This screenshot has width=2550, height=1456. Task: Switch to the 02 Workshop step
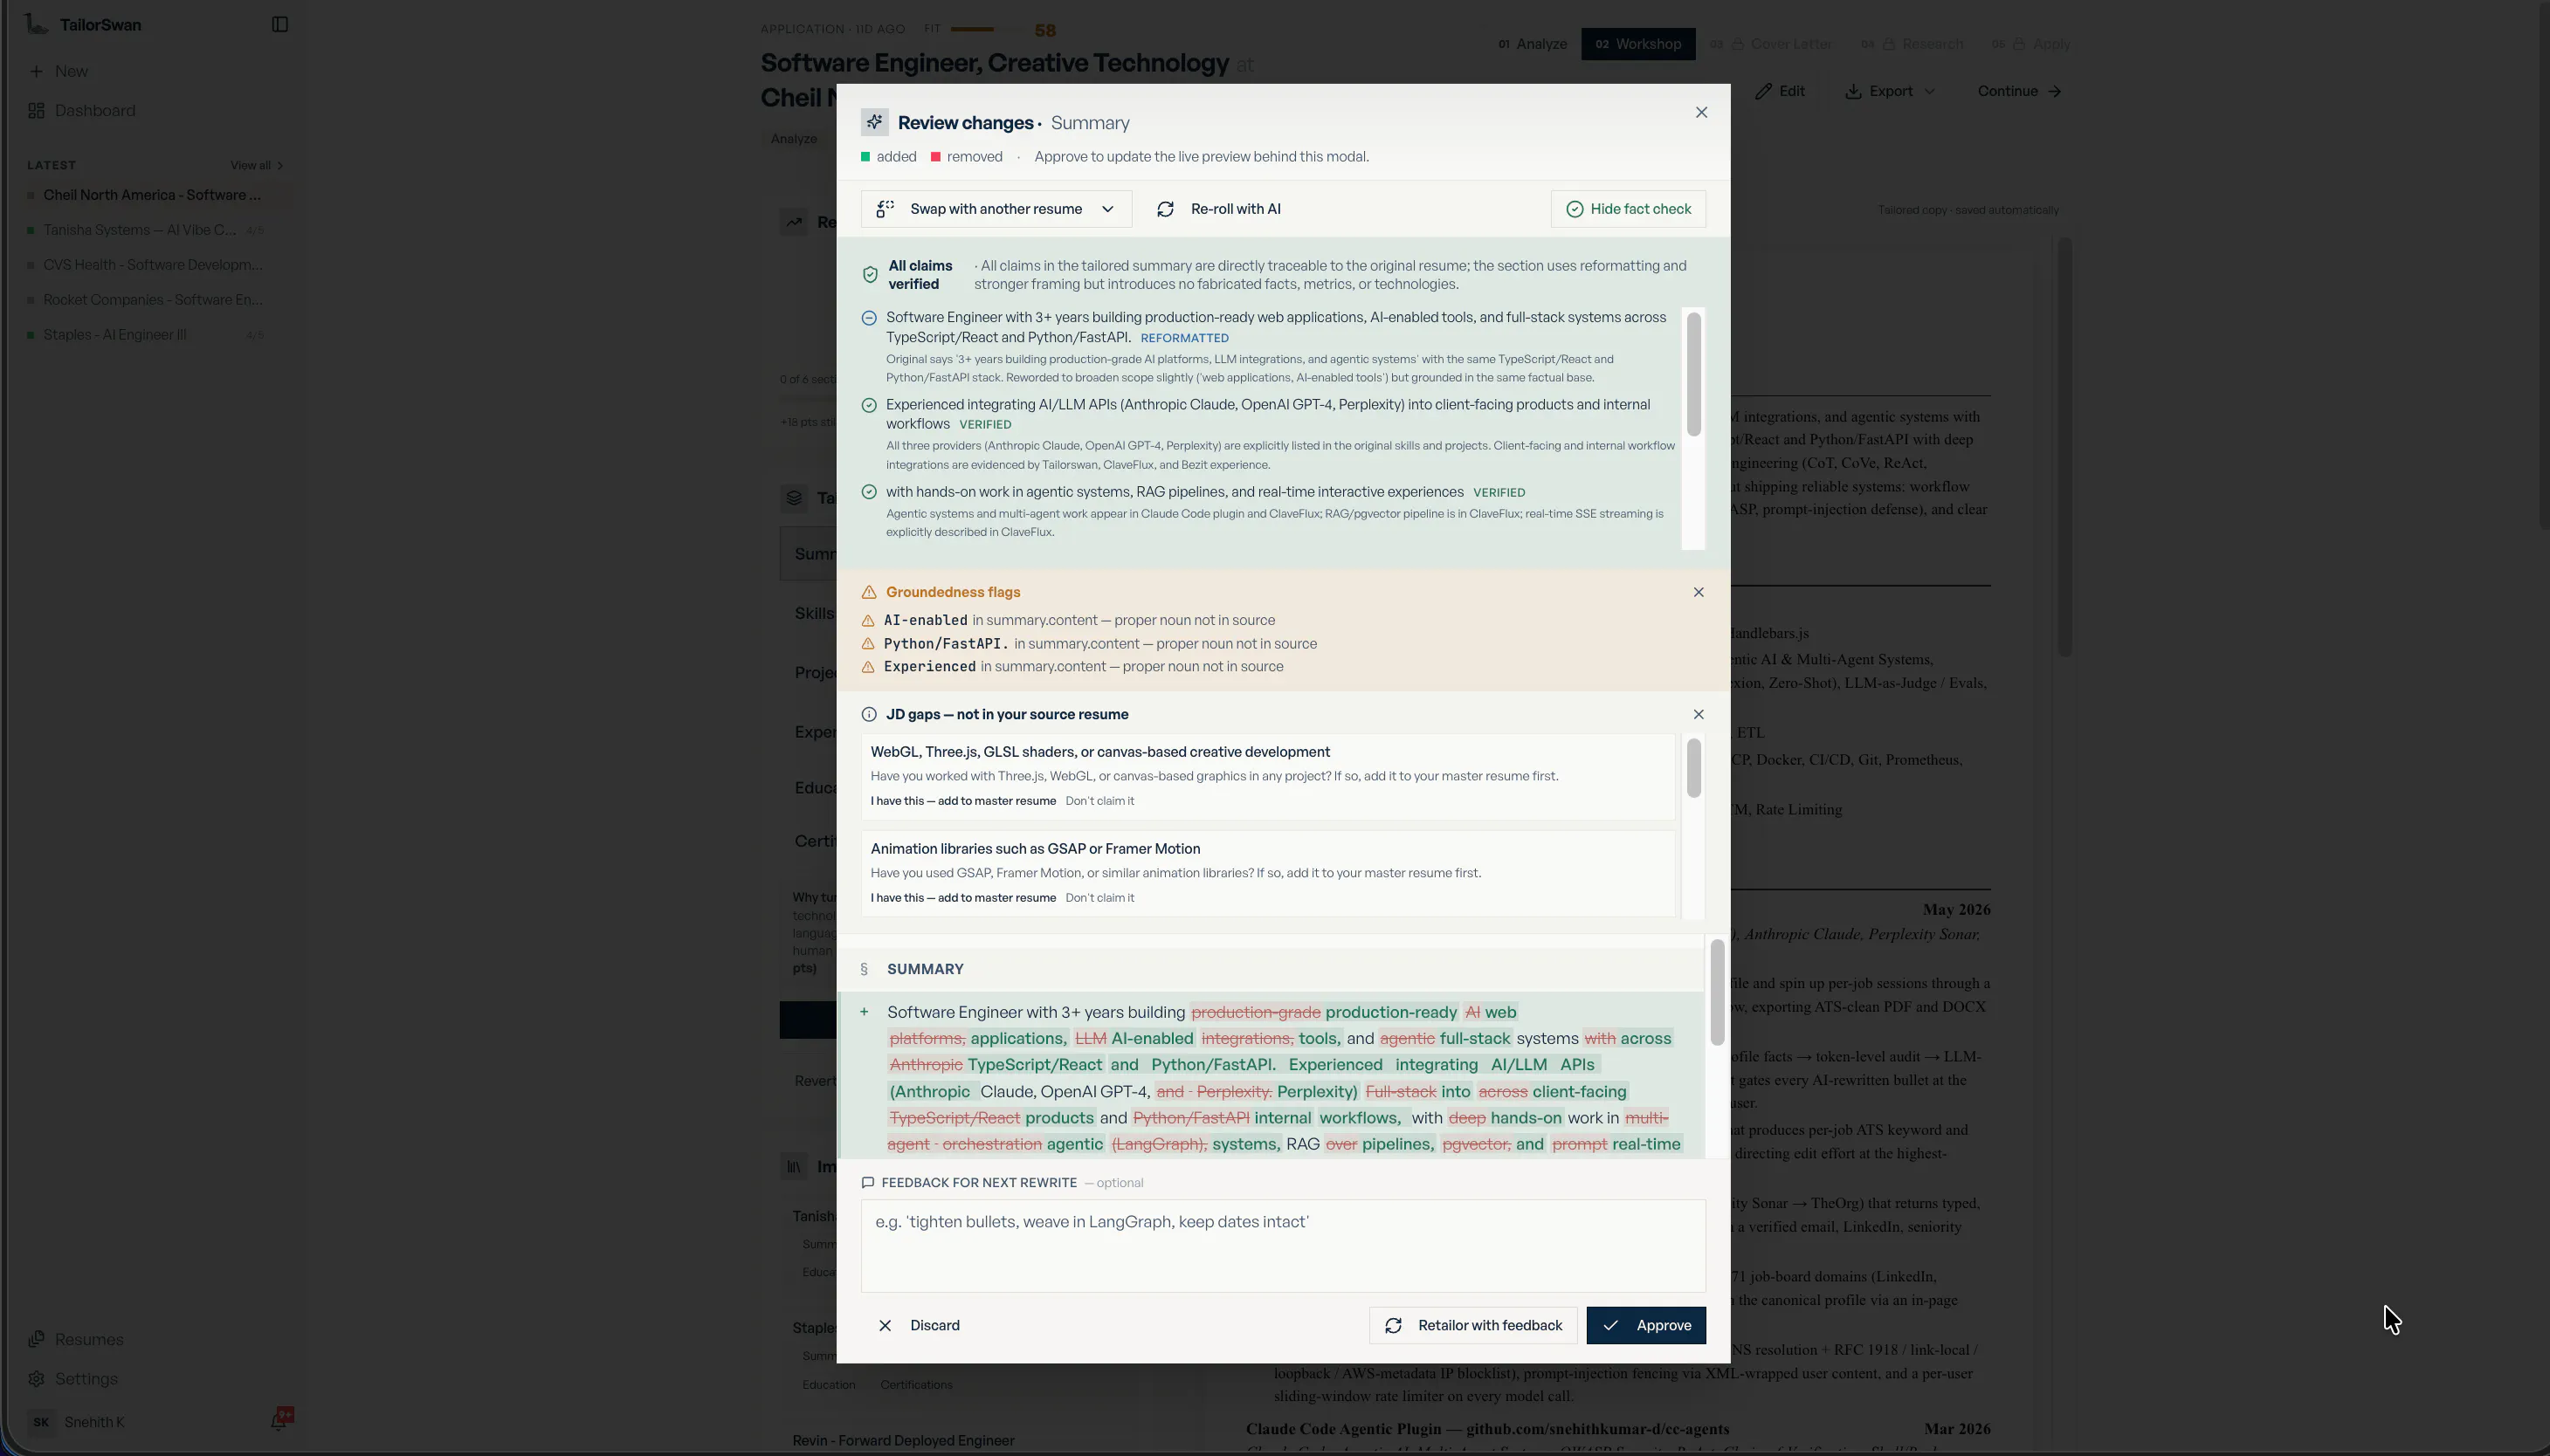pyautogui.click(x=1637, y=44)
